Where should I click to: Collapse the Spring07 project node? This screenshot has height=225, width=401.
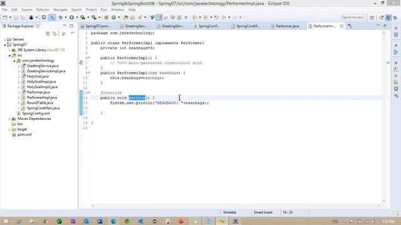[x=4, y=44]
